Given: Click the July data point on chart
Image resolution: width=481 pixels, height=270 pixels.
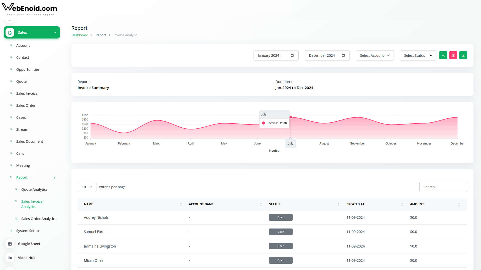Looking at the screenshot, I should (291, 117).
